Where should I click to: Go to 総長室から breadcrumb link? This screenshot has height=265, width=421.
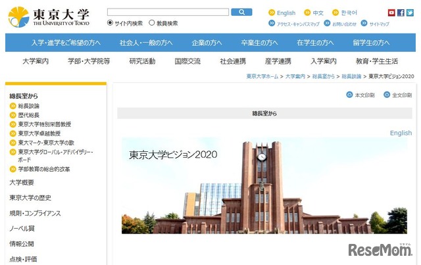[323, 76]
